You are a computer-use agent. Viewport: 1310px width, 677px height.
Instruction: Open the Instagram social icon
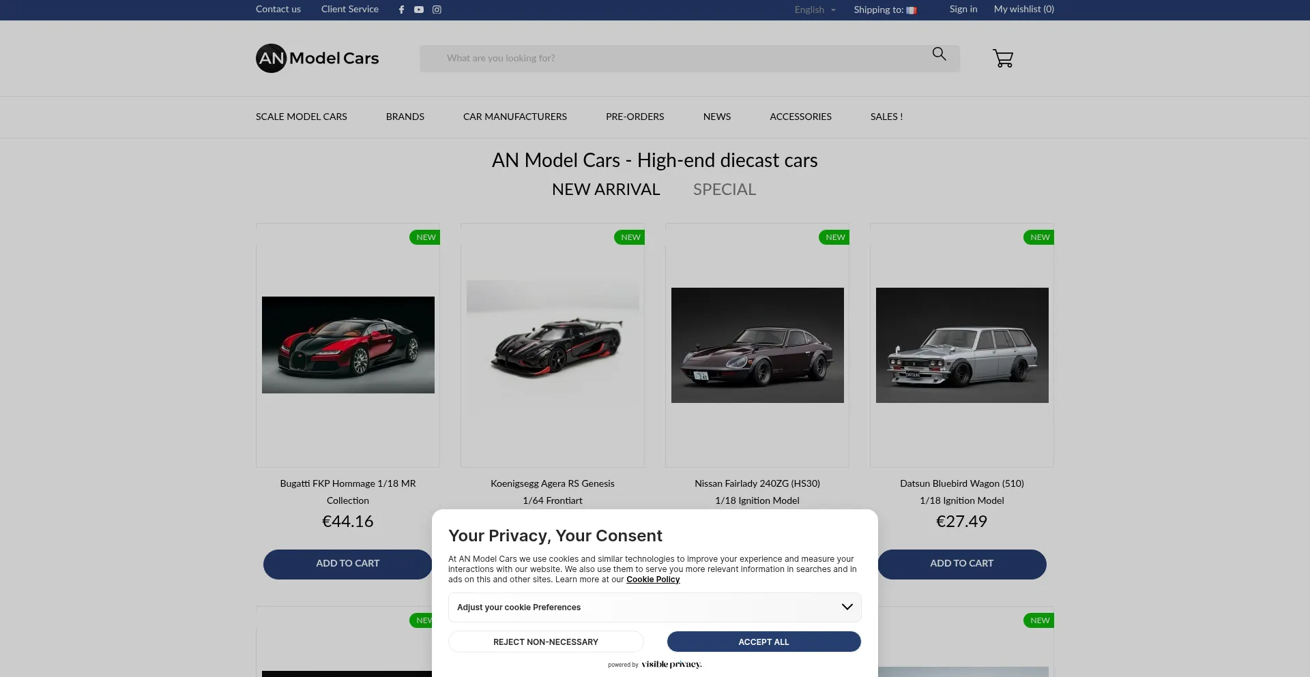437,10
